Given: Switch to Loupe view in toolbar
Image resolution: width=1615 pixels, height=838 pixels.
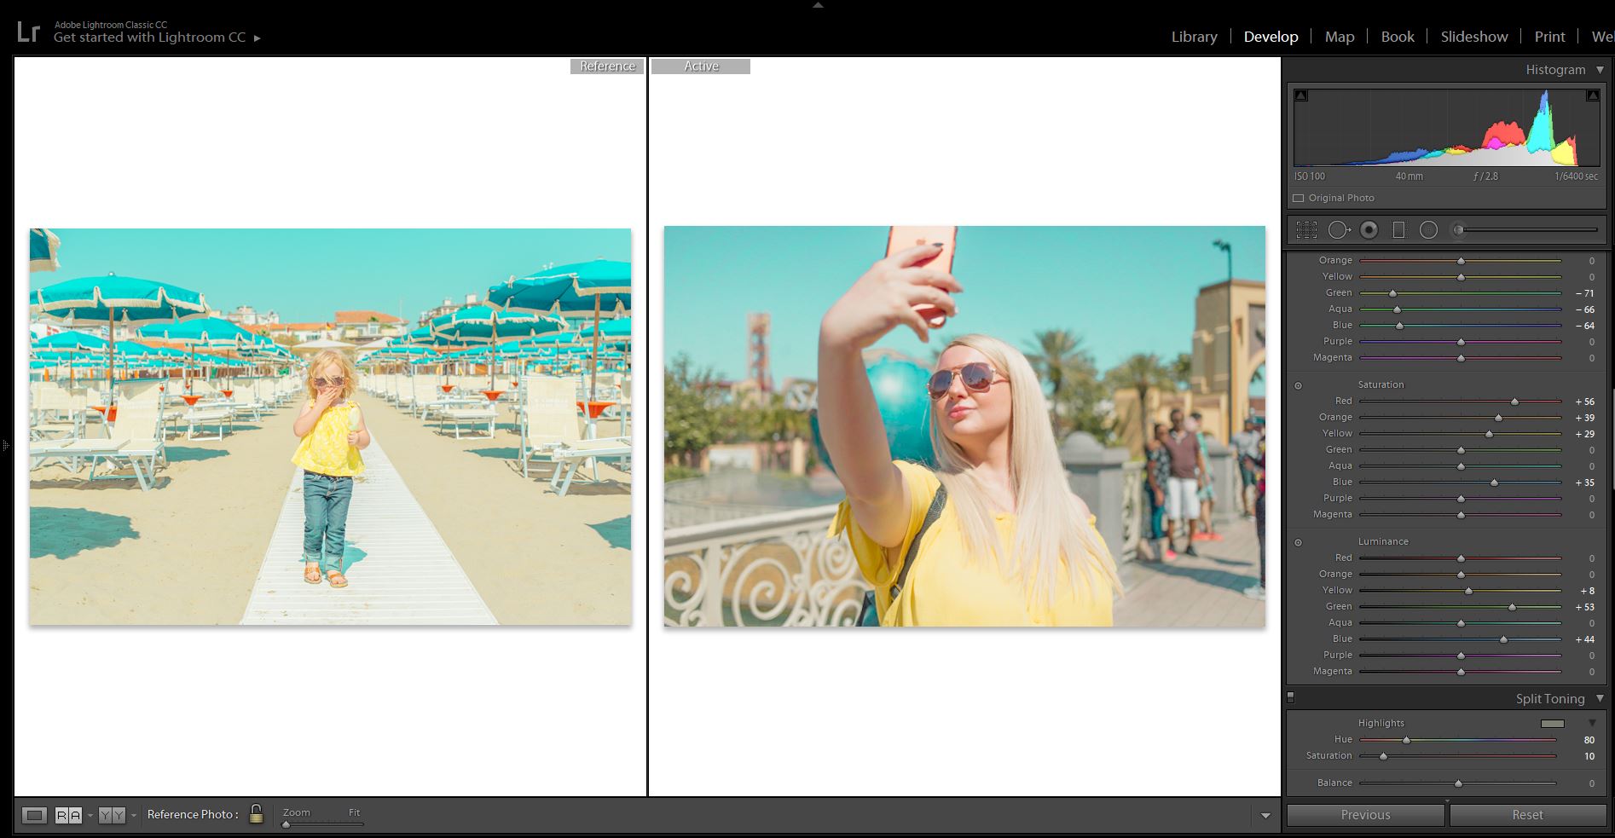Looking at the screenshot, I should [x=34, y=815].
